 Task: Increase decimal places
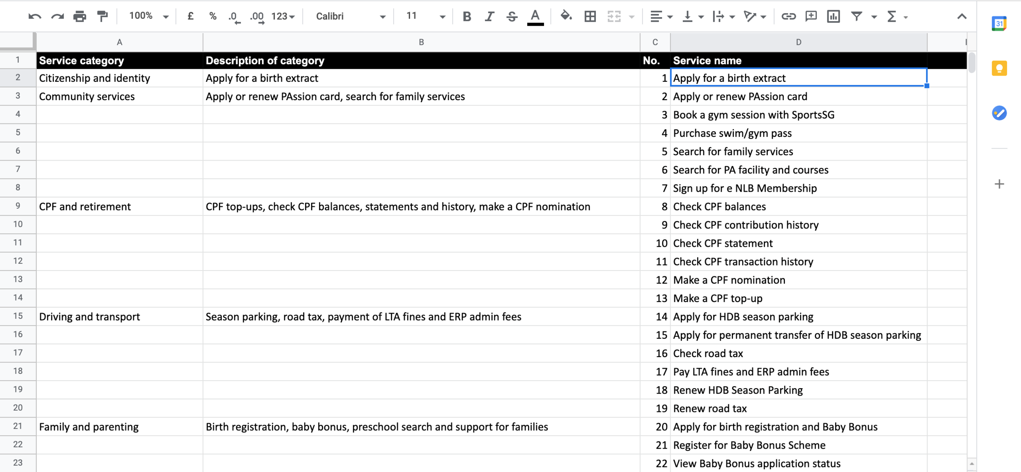click(x=257, y=17)
